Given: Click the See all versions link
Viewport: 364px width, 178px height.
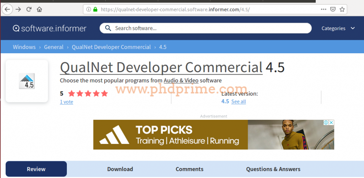Looking at the screenshot, I should pos(239,102).
